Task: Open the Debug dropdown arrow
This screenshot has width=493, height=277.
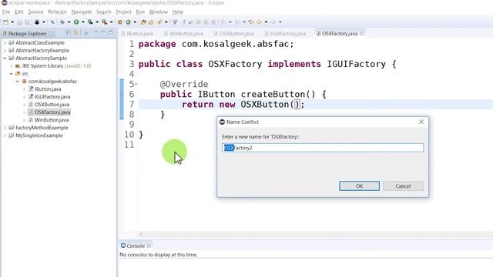Action: pos(69,22)
